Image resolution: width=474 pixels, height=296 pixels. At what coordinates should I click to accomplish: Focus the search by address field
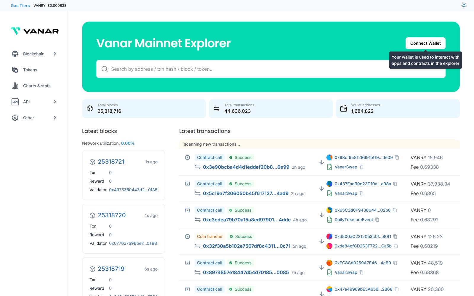click(x=271, y=69)
